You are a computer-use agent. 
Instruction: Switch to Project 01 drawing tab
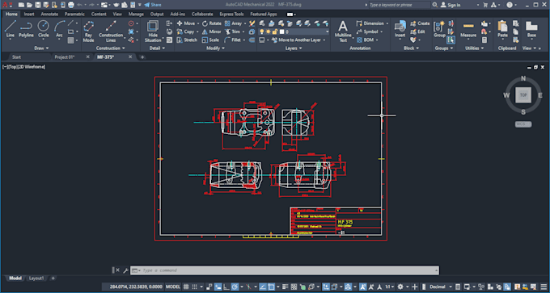(65, 57)
